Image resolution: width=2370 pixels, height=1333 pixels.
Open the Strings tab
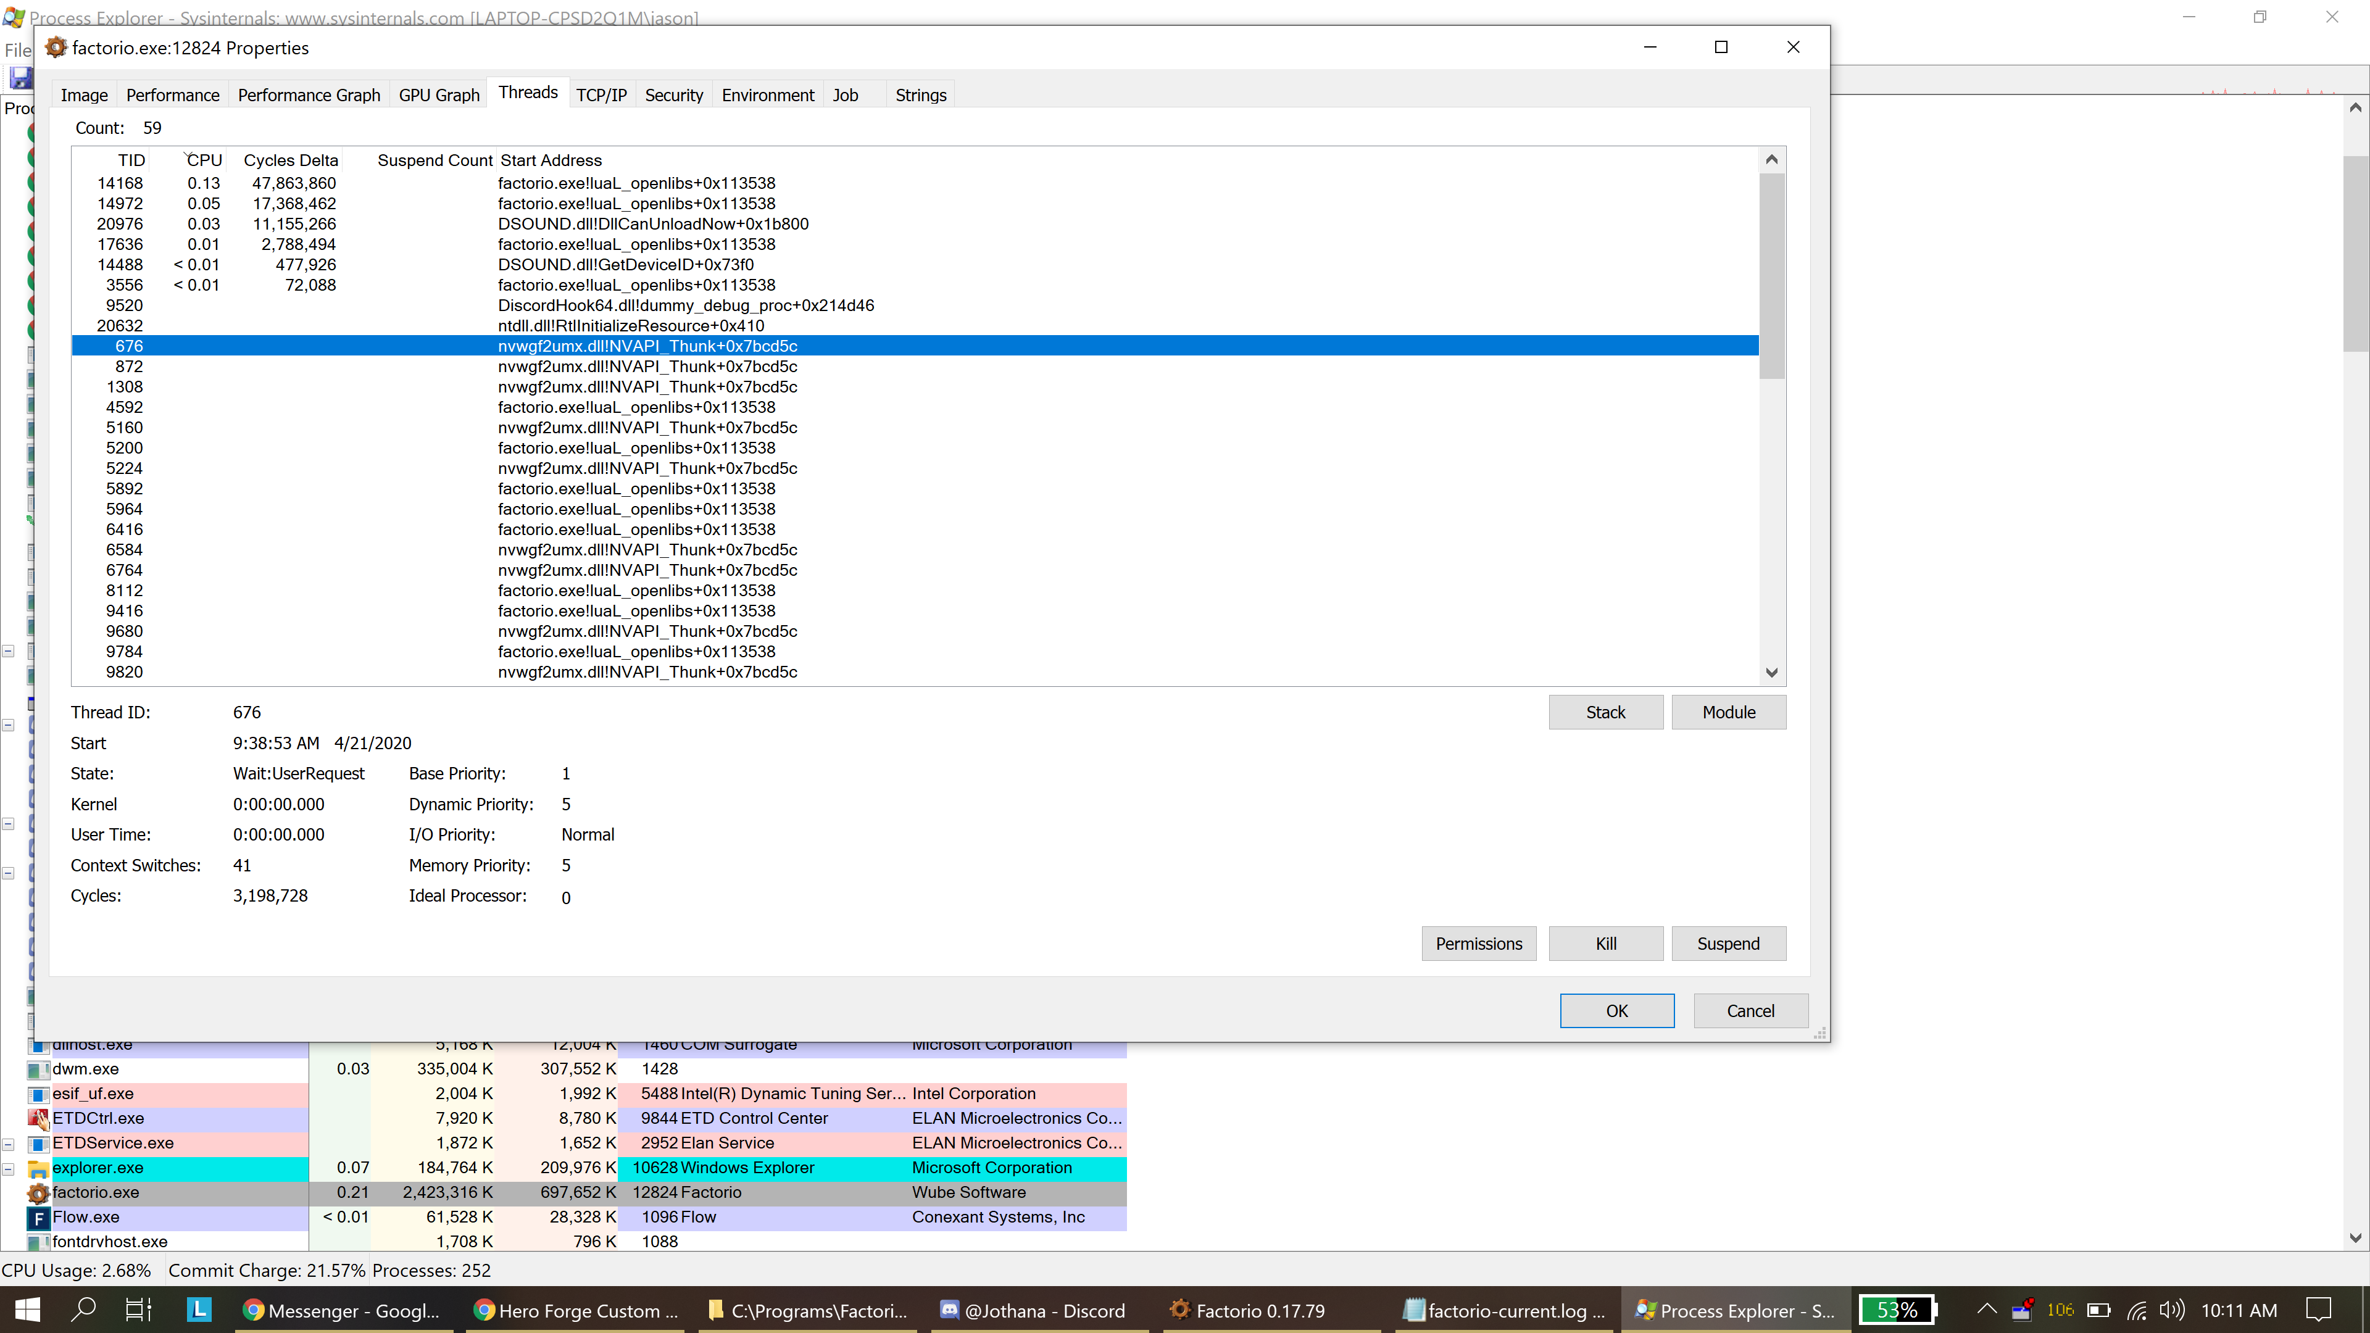click(x=920, y=95)
